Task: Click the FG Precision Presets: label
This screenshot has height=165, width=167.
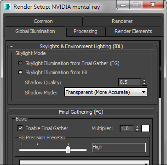Action: [x=42, y=137]
